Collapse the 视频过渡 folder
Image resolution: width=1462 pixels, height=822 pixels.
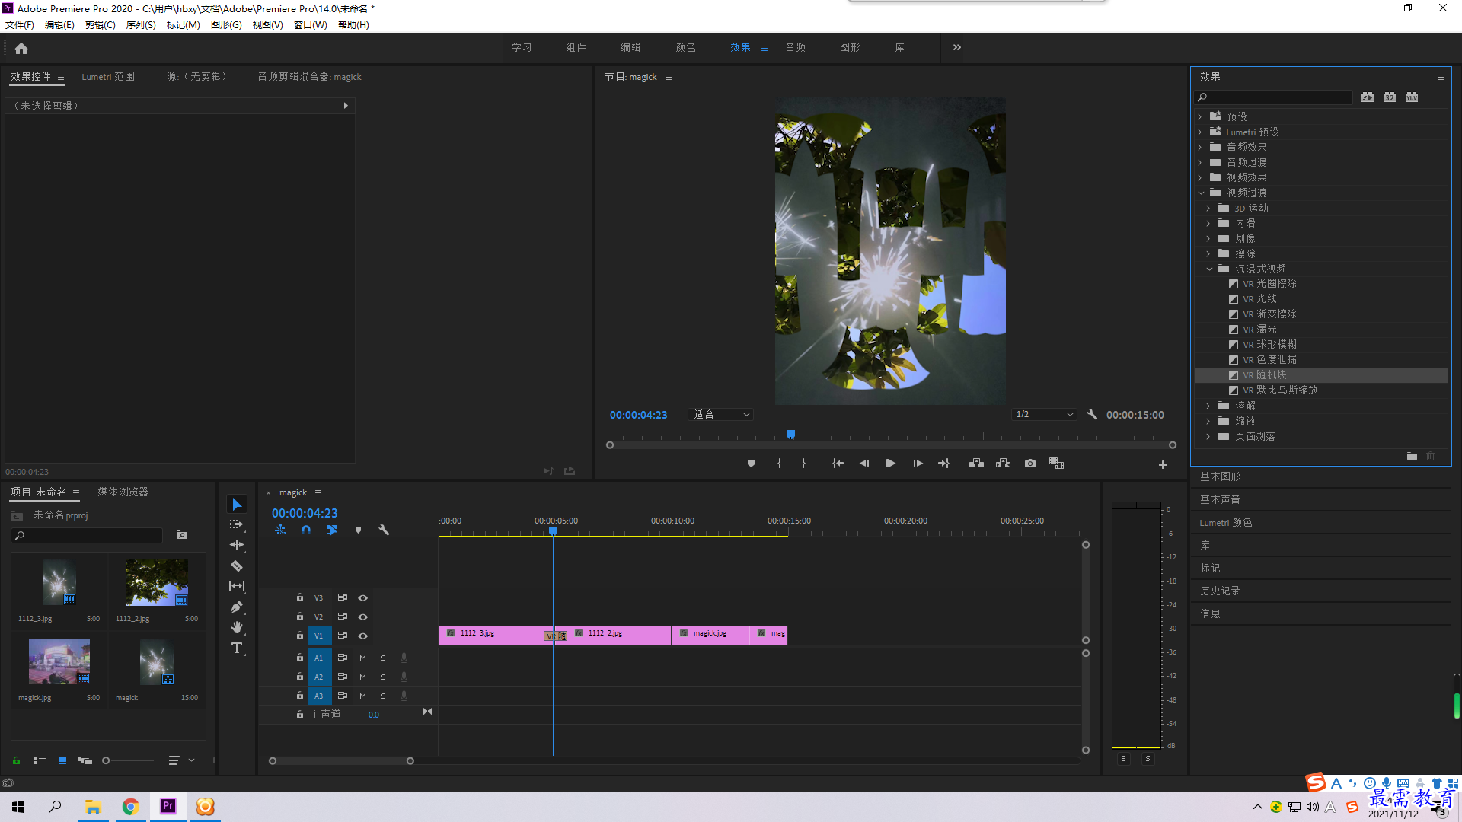1201,193
